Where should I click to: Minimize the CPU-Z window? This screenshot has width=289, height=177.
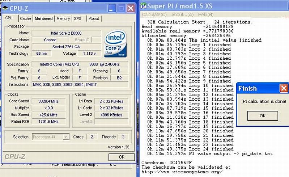[111, 8]
